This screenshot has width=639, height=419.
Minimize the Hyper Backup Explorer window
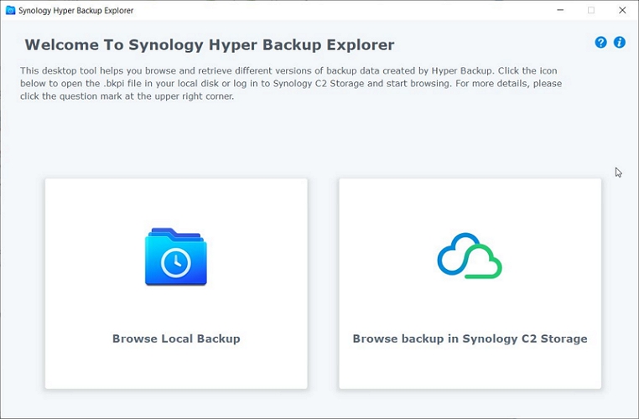coord(560,10)
